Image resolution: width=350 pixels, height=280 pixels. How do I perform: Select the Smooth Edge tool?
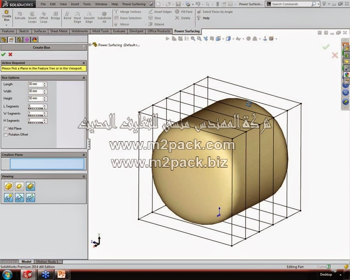click(89, 17)
